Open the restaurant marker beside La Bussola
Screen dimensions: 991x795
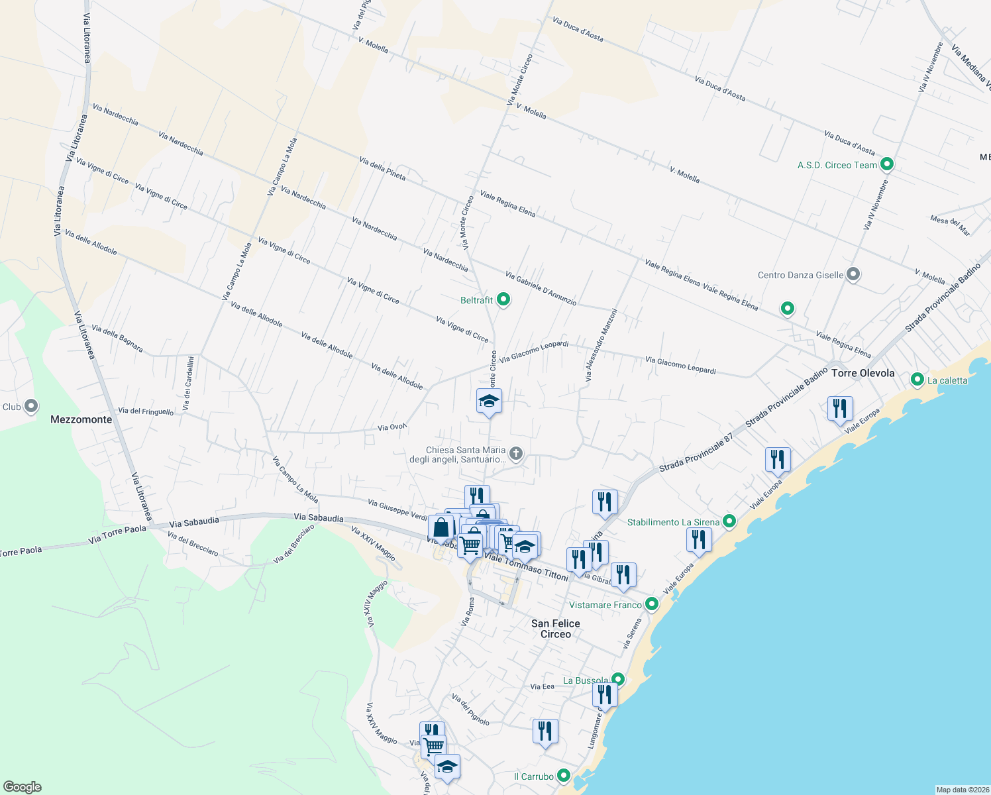tap(605, 696)
